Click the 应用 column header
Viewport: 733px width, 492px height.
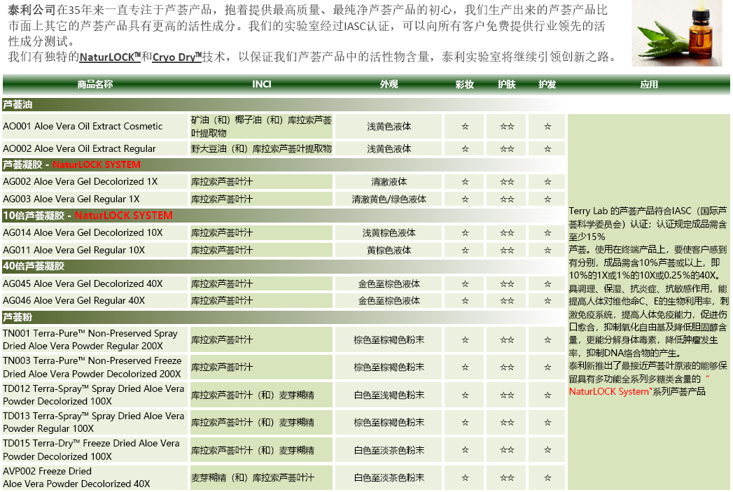pos(648,85)
